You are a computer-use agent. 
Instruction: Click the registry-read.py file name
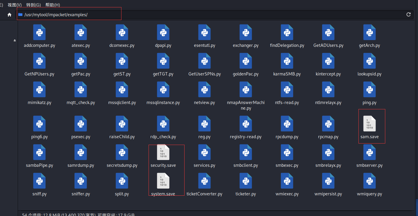click(246, 137)
